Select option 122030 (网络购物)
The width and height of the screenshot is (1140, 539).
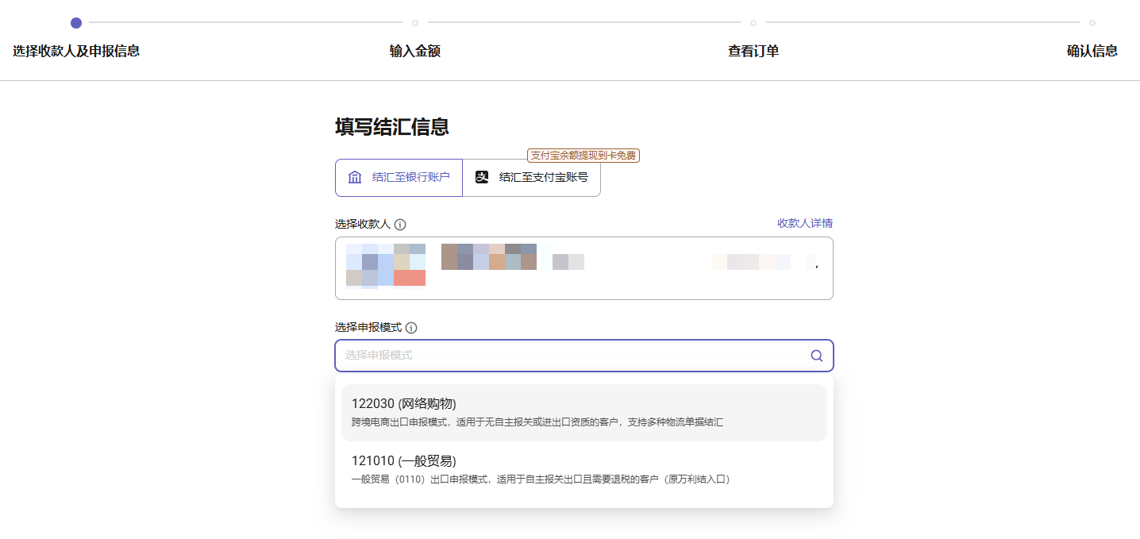coord(583,412)
